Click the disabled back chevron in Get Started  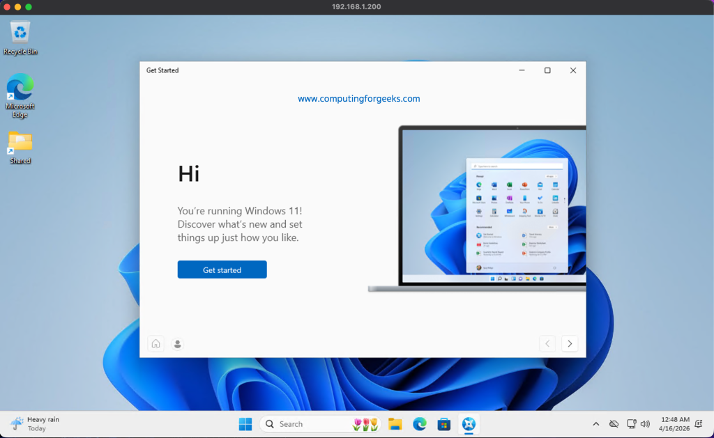[x=547, y=343]
